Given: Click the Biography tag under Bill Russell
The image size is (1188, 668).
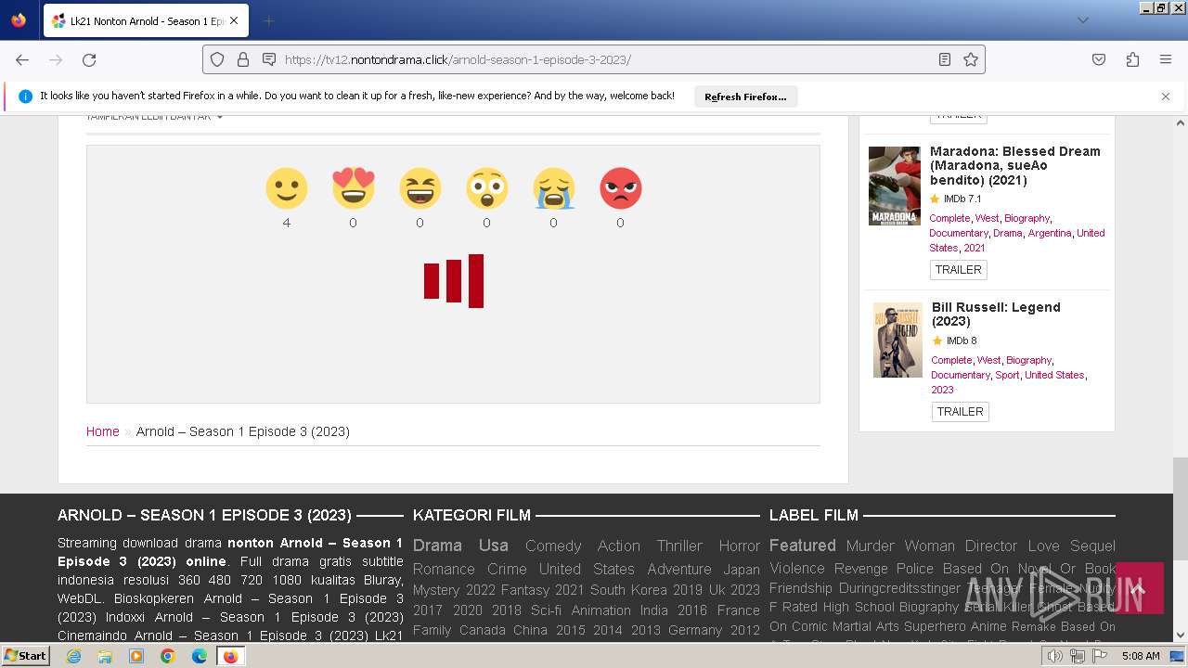Looking at the screenshot, I should [1028, 360].
